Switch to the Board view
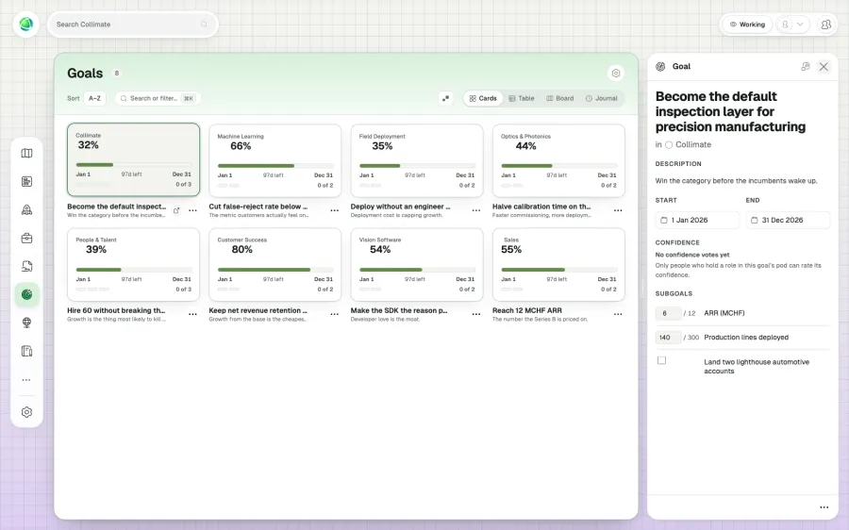 559,98
